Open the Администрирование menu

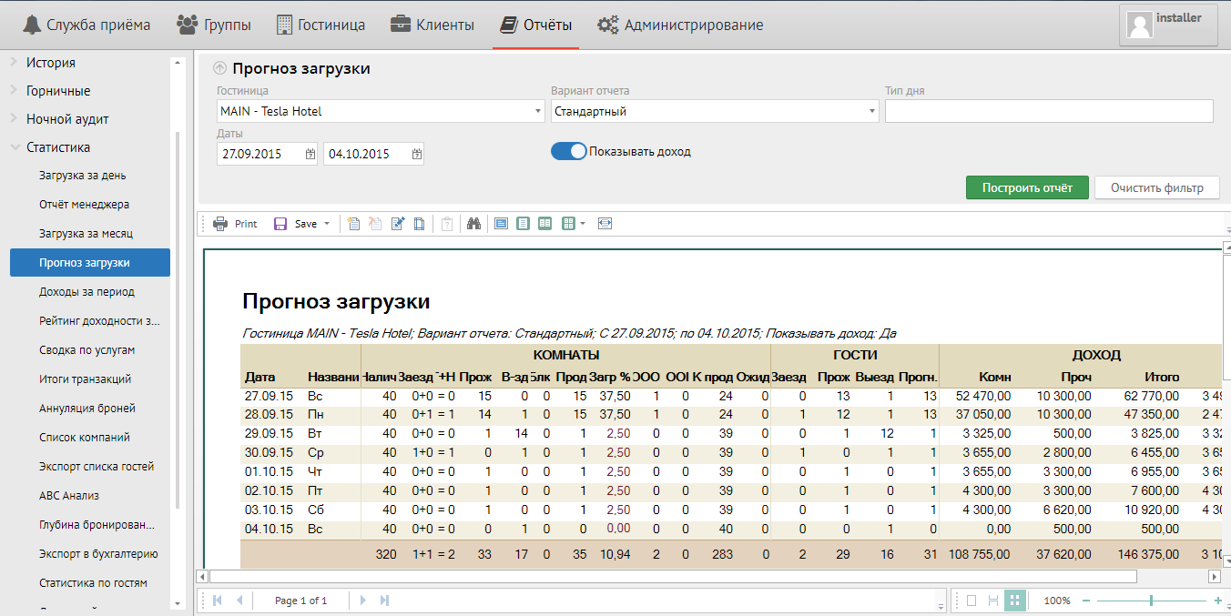point(680,25)
